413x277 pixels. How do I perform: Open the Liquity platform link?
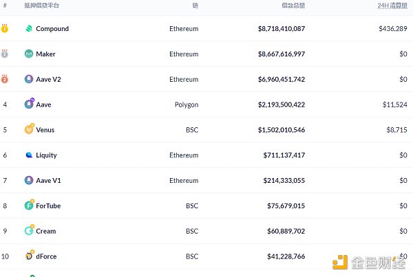coord(47,155)
